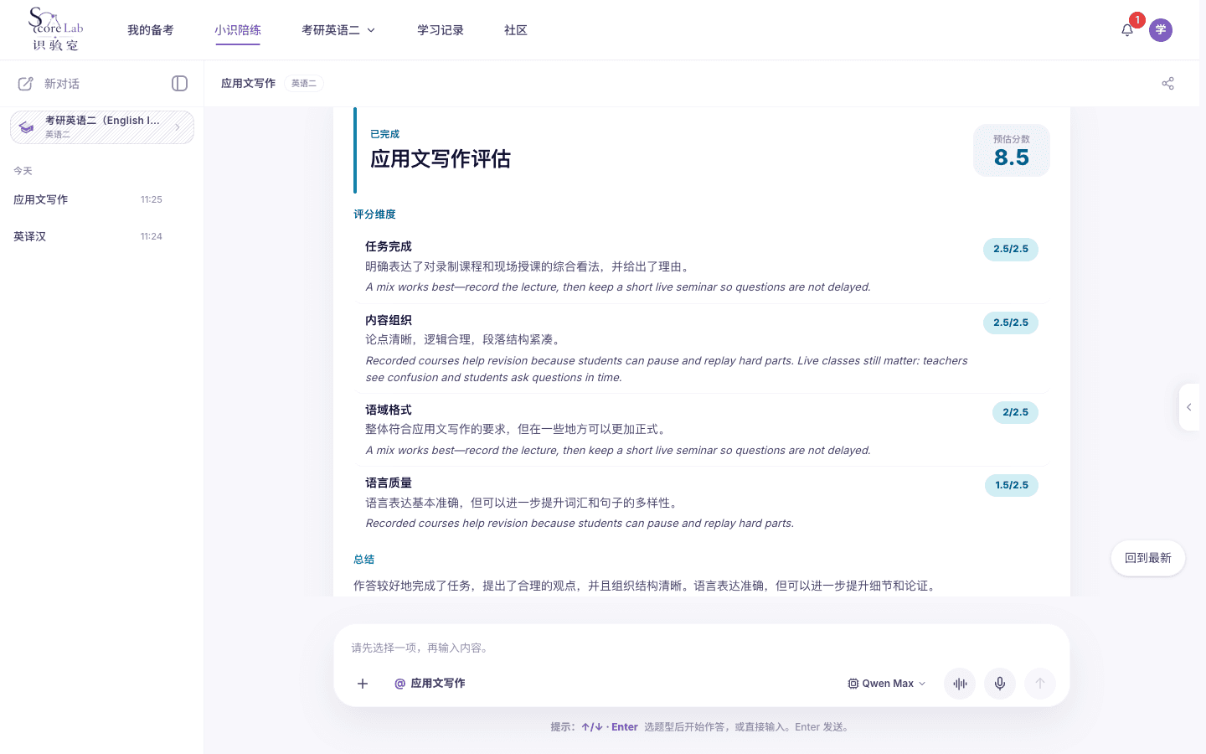This screenshot has height=754, width=1206.
Task: Click the 评分维度 section label
Action: pyautogui.click(x=374, y=214)
